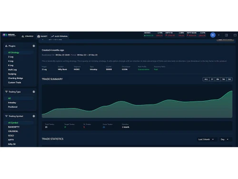Open the Algo Terminal tab

point(59,36)
